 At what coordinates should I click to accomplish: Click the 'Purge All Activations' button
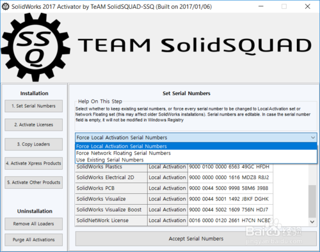coord(34,240)
